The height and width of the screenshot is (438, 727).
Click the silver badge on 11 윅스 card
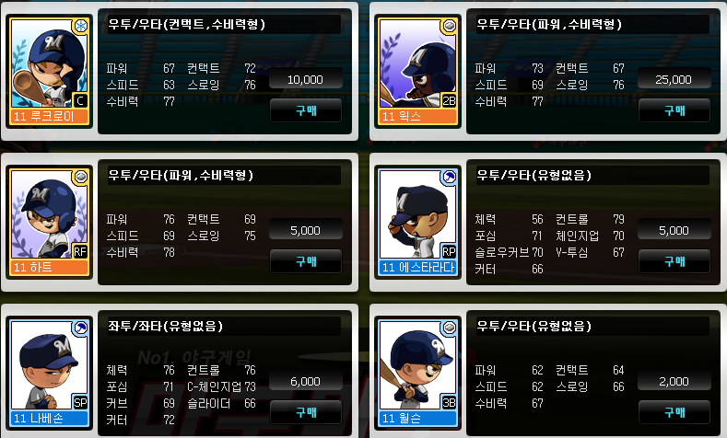pos(450,26)
